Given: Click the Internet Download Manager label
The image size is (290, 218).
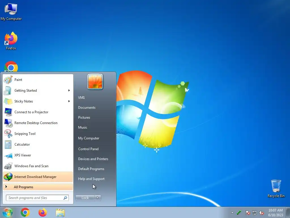Looking at the screenshot, I should point(35,177).
